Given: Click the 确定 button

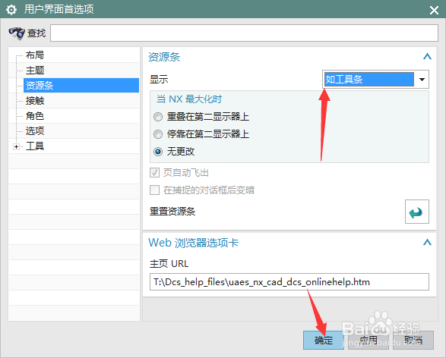Looking at the screenshot, I should [x=324, y=340].
